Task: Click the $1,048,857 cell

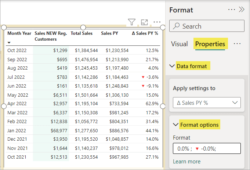Action: pyautogui.click(x=117, y=139)
